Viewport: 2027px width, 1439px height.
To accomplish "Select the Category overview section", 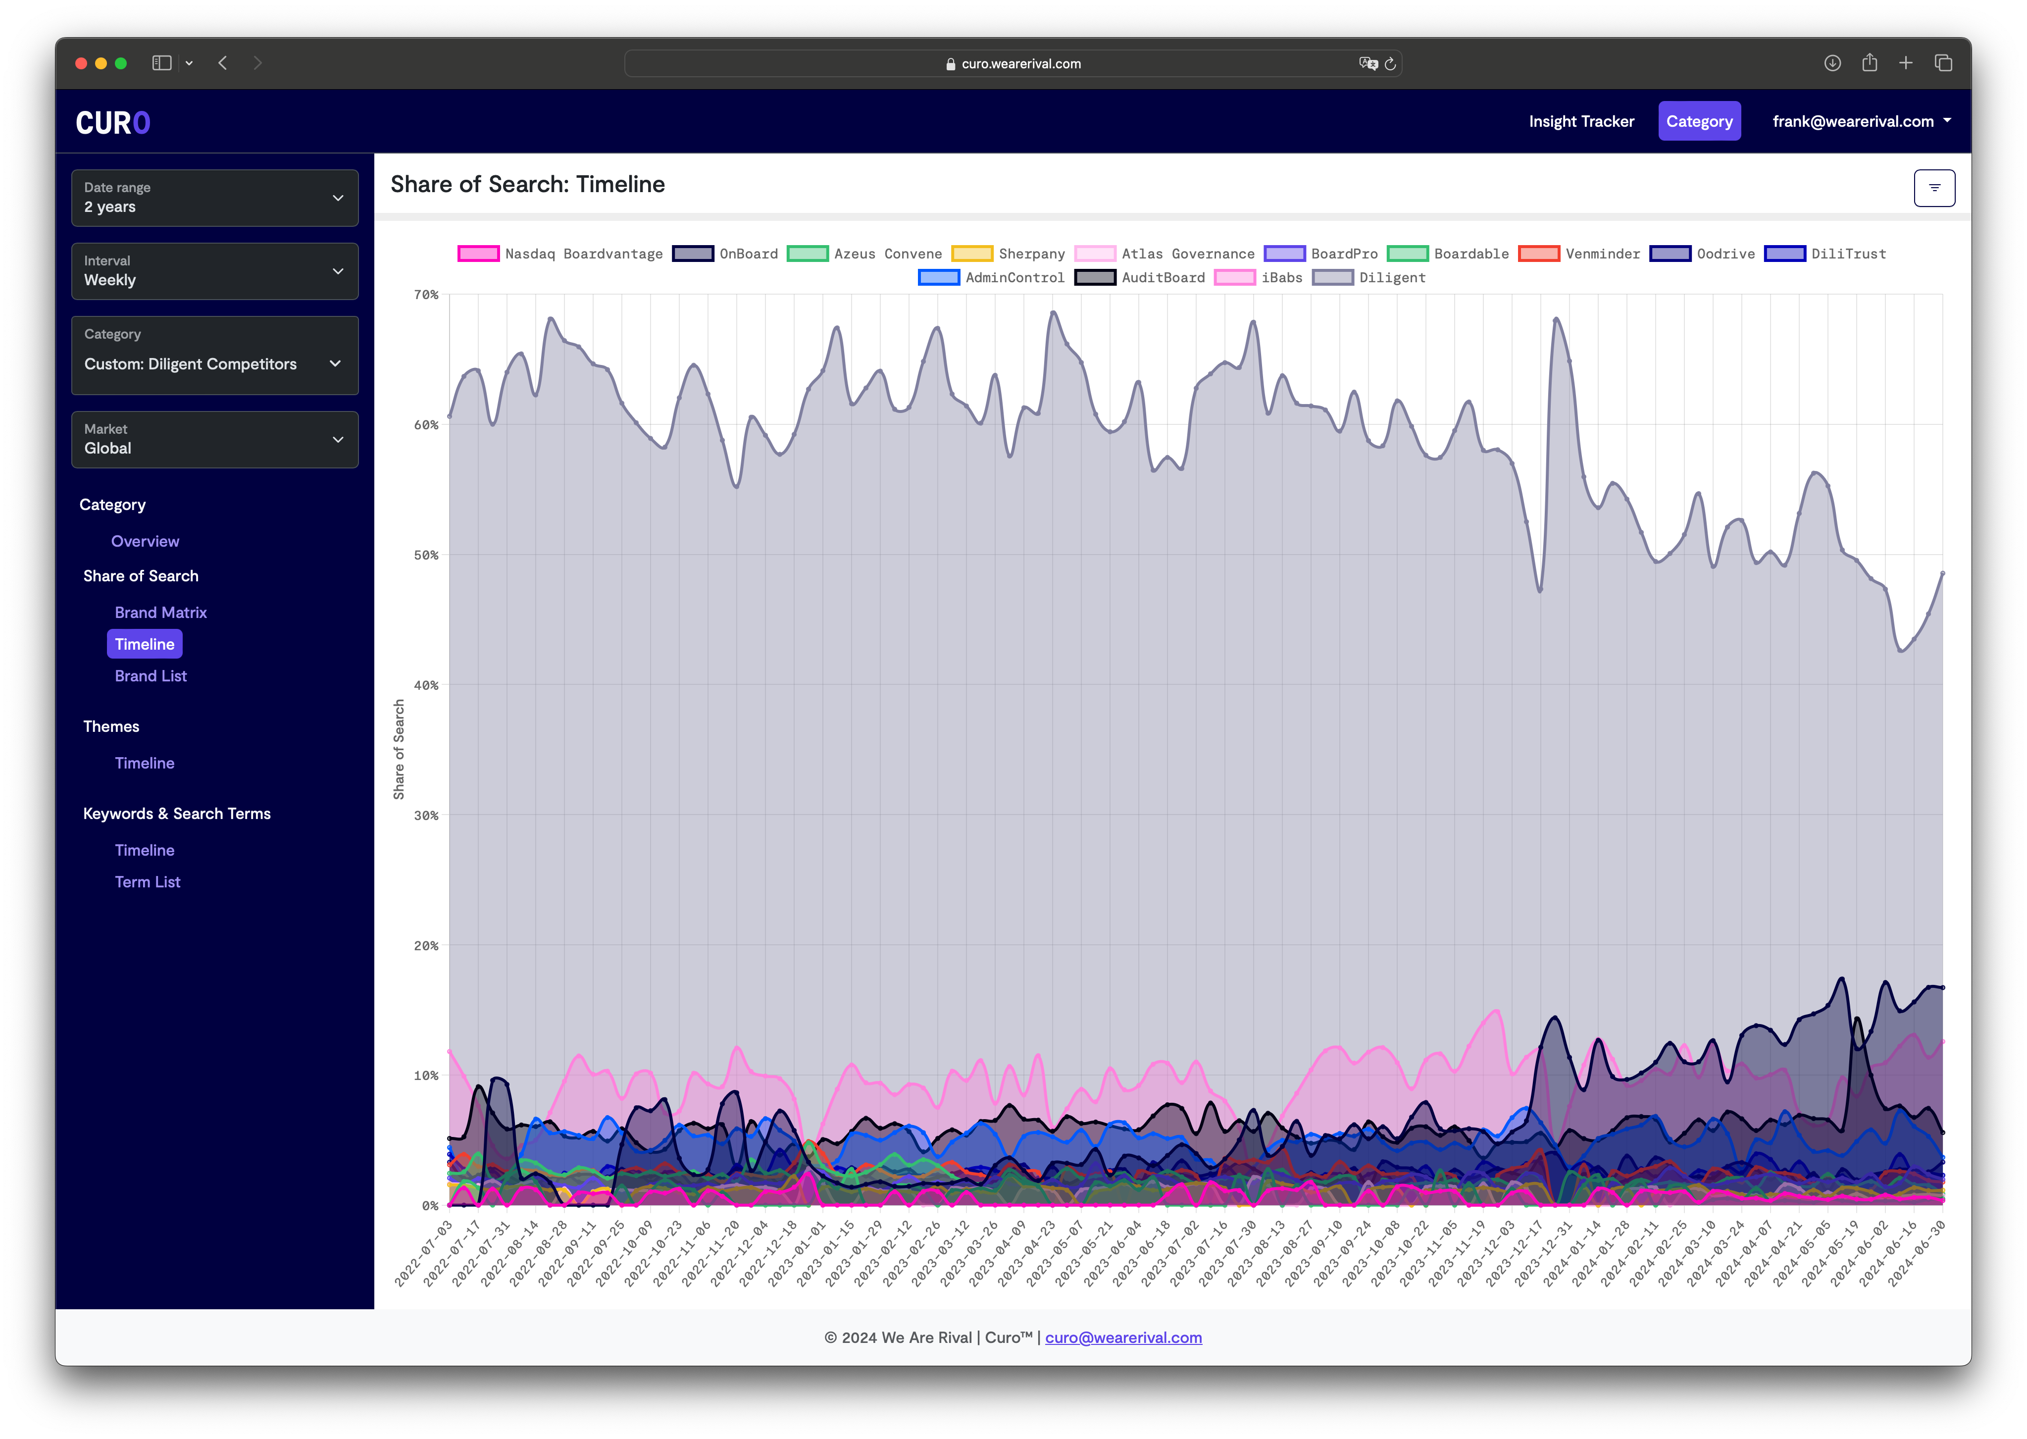I will 145,540.
